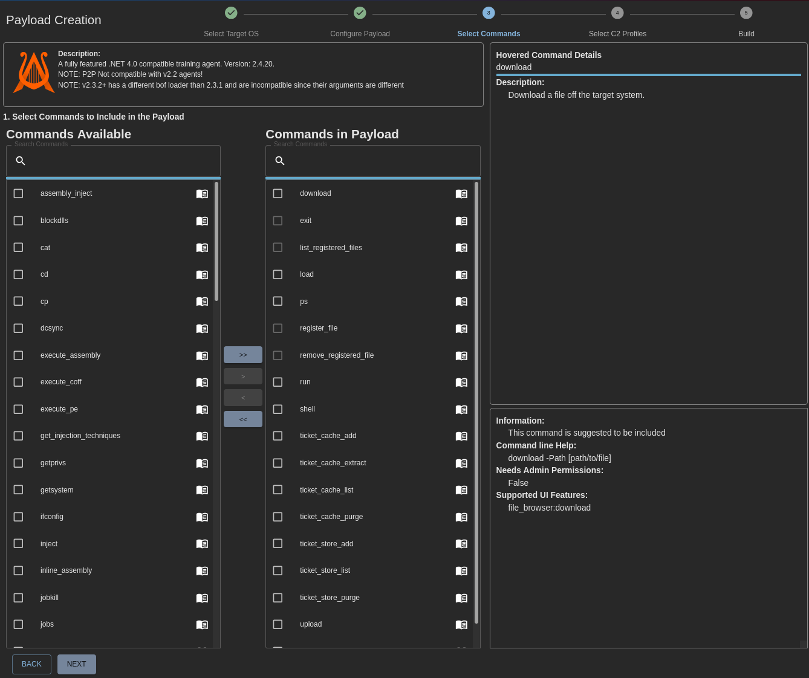Select the ticket_cache_list row text

[x=327, y=490]
